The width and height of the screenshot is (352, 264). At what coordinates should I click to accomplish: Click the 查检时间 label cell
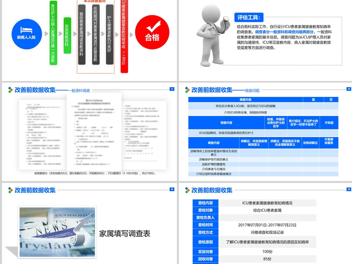coord(205,225)
